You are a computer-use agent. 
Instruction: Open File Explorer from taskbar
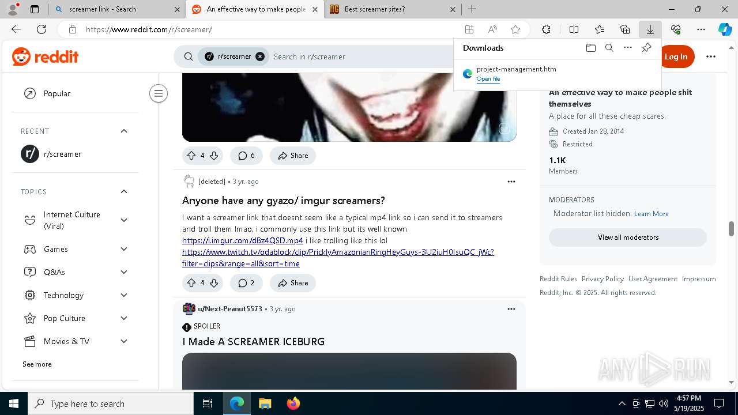[265, 403]
